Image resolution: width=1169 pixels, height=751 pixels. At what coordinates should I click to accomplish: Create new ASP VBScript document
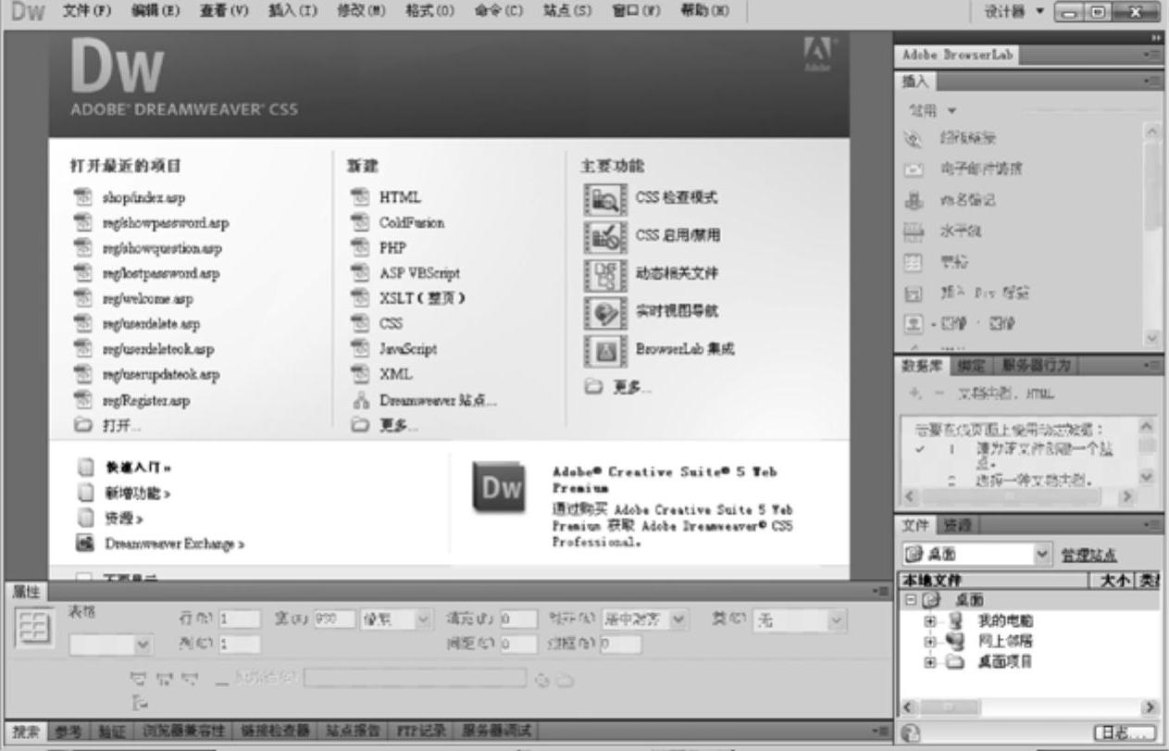419,273
